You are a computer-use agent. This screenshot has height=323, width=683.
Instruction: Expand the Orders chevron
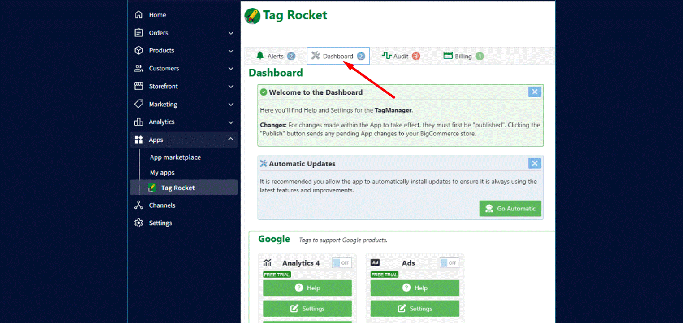click(231, 33)
